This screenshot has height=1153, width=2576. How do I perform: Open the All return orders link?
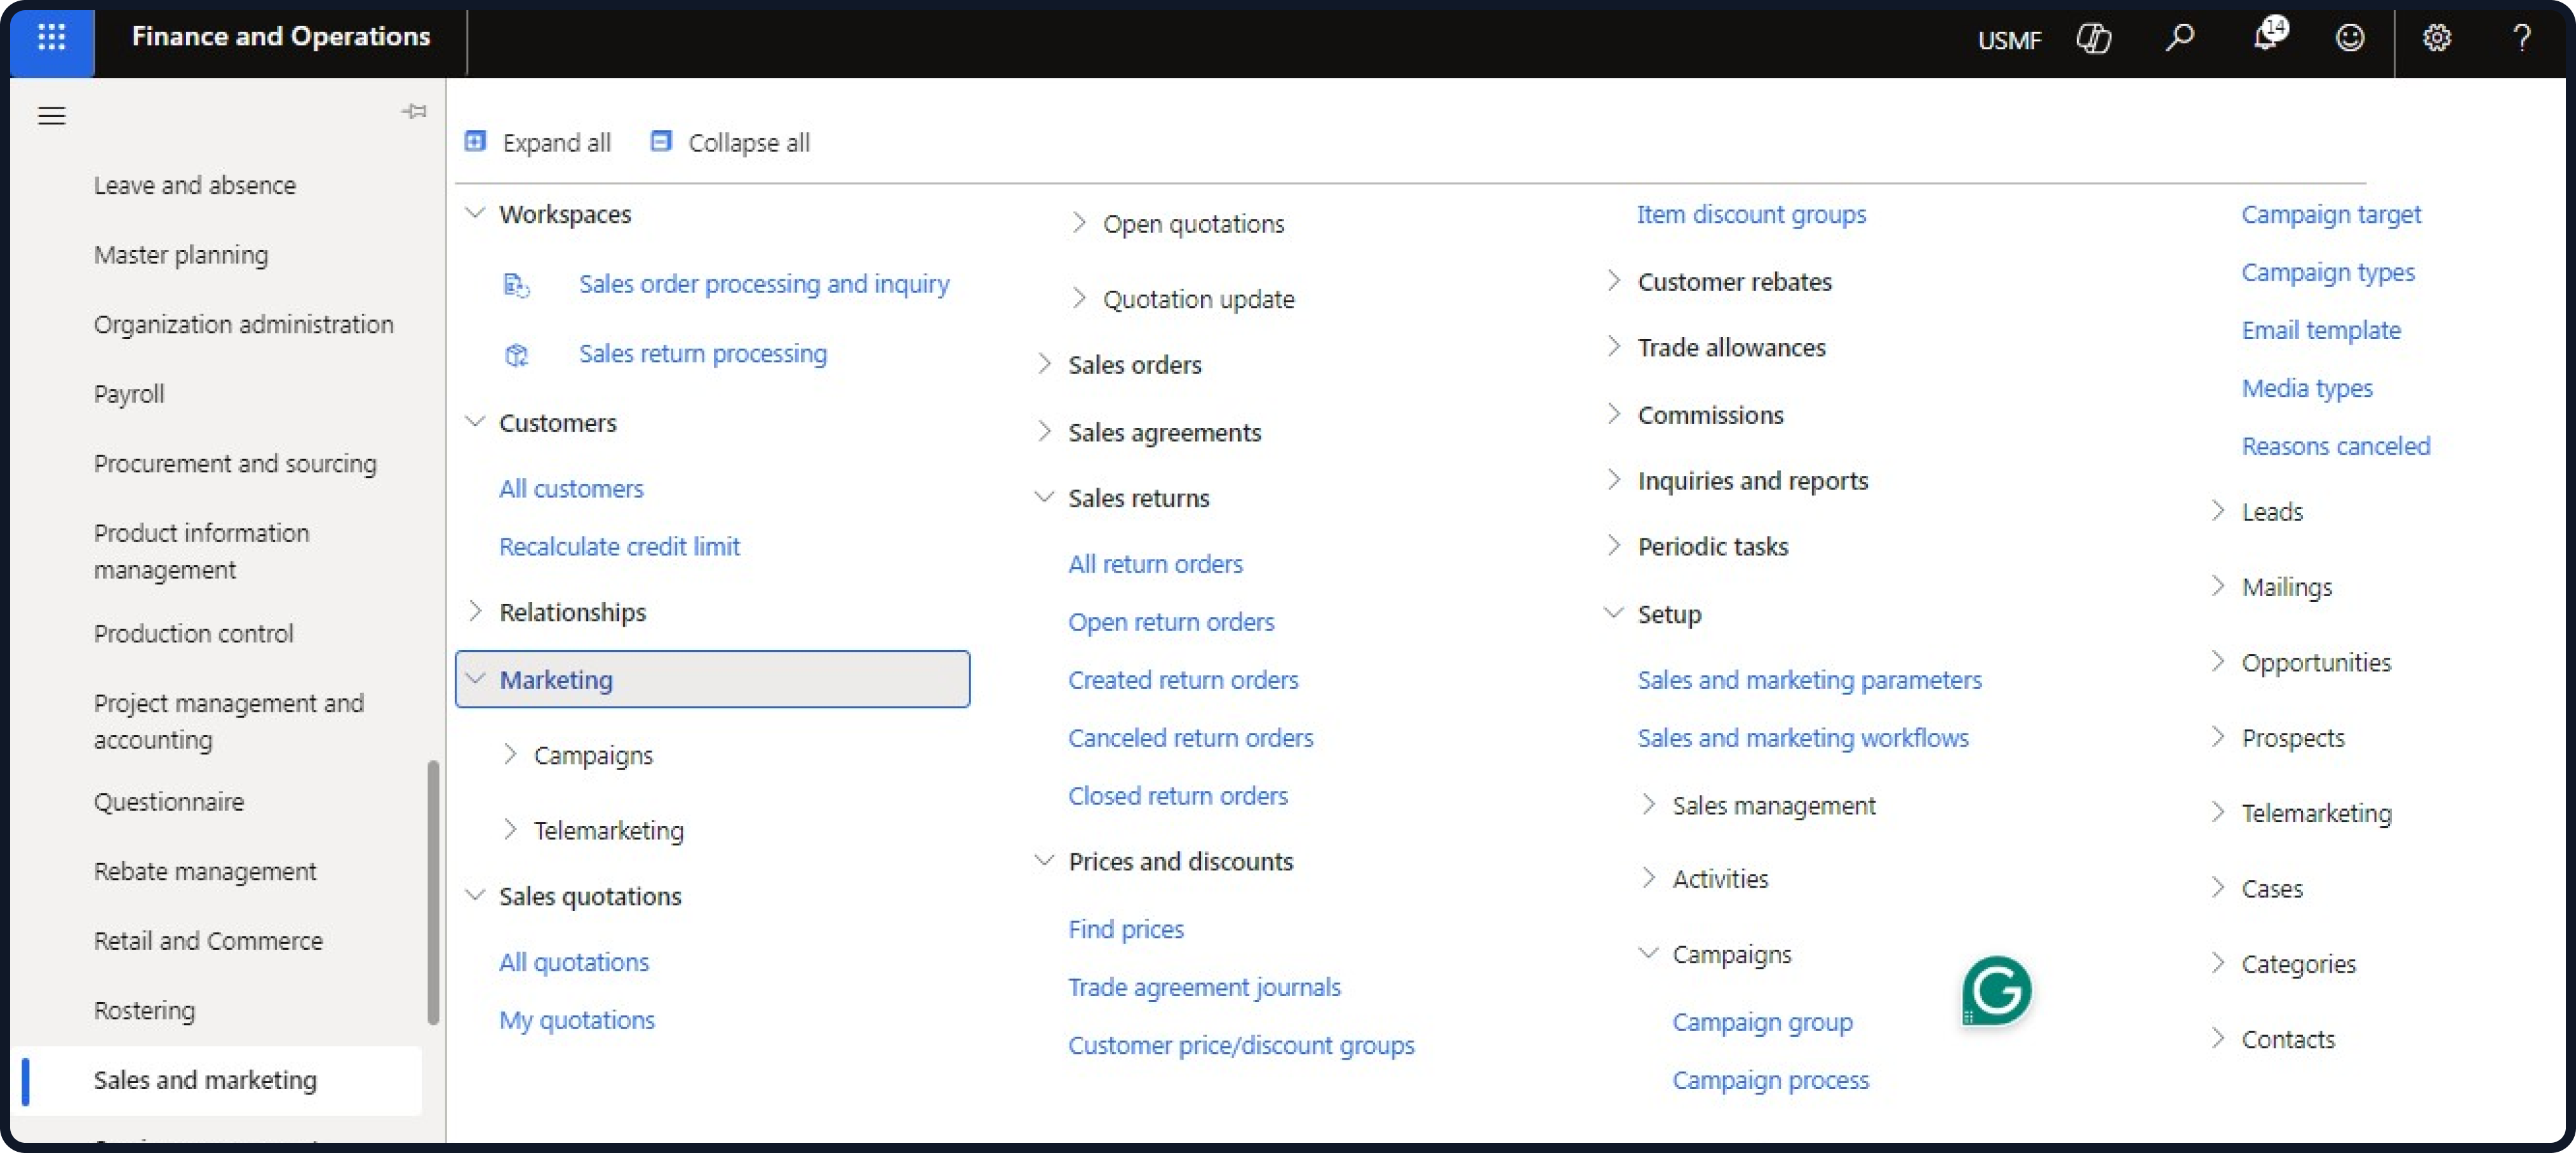[1155, 564]
